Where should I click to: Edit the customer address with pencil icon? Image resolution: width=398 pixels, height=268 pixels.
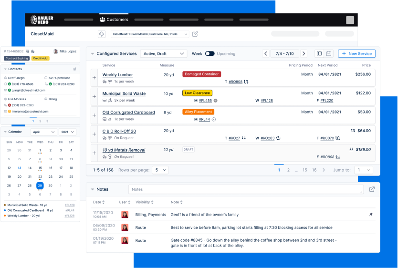click(195, 34)
